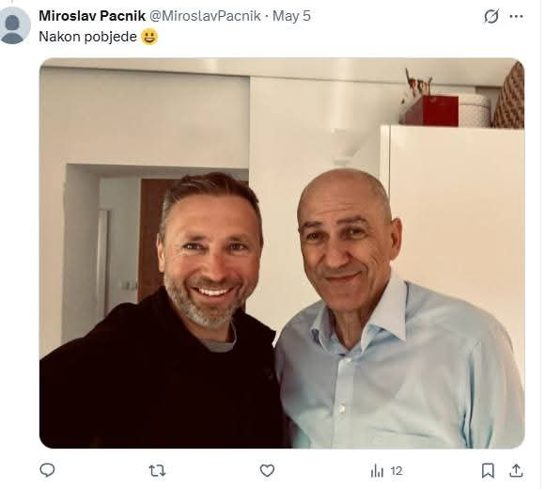Image resolution: width=545 pixels, height=489 pixels.
Task: Open the tweet permalink via May 5 date
Action: point(291,16)
